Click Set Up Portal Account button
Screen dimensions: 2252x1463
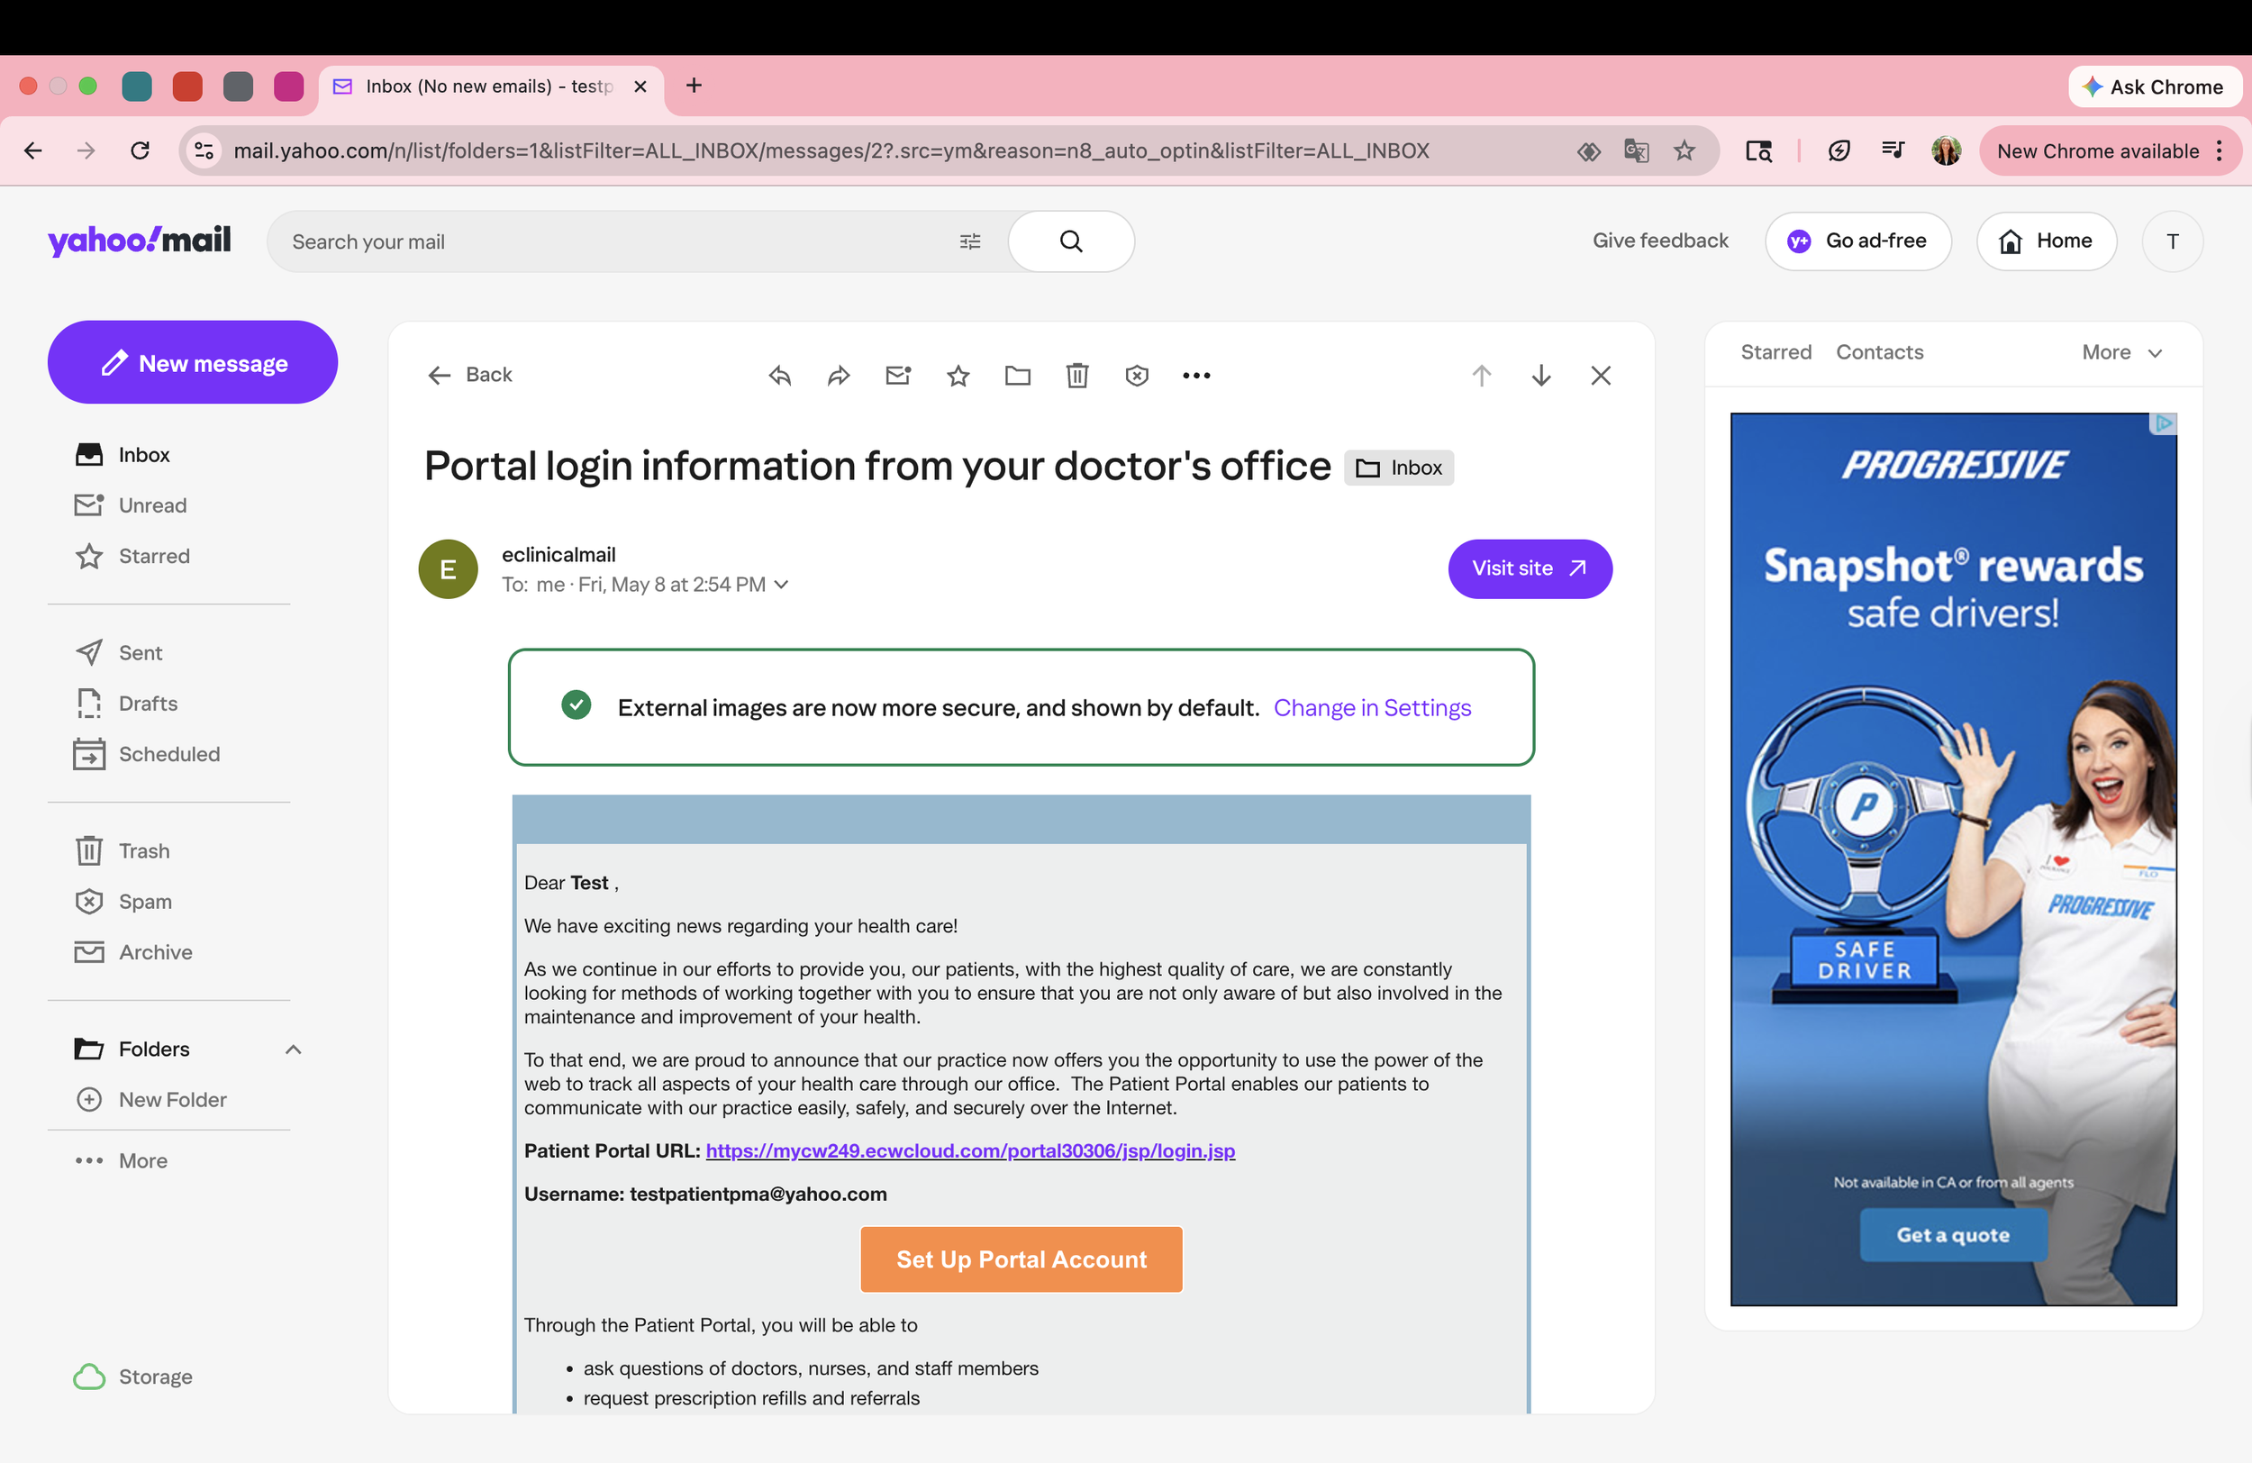pyautogui.click(x=1021, y=1259)
